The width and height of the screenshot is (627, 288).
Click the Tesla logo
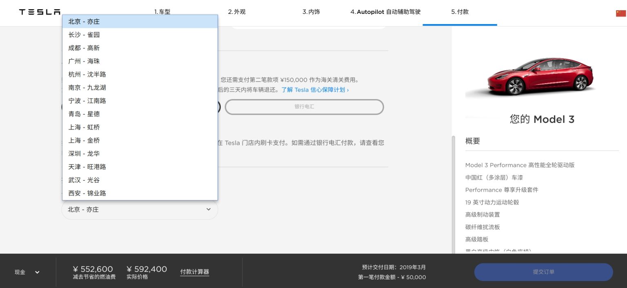pyautogui.click(x=40, y=12)
